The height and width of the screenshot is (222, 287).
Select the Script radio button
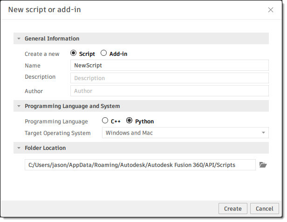(74, 54)
